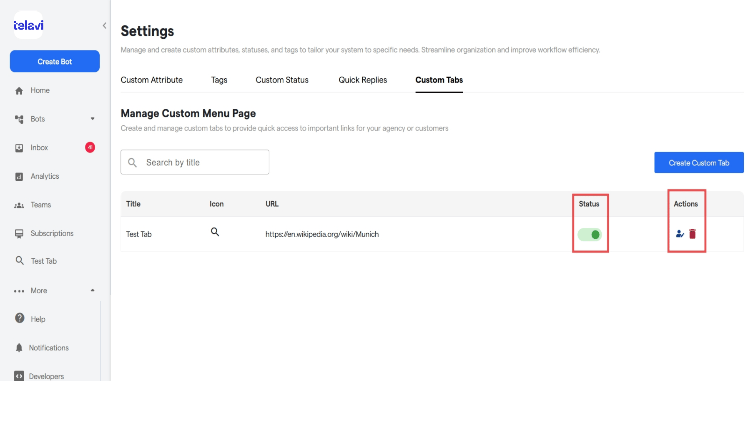Open the Developers code icon

(19, 376)
